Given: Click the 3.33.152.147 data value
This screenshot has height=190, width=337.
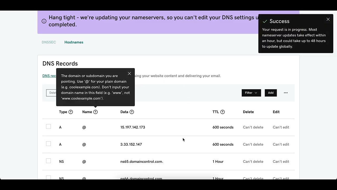Looking at the screenshot, I should pyautogui.click(x=131, y=144).
